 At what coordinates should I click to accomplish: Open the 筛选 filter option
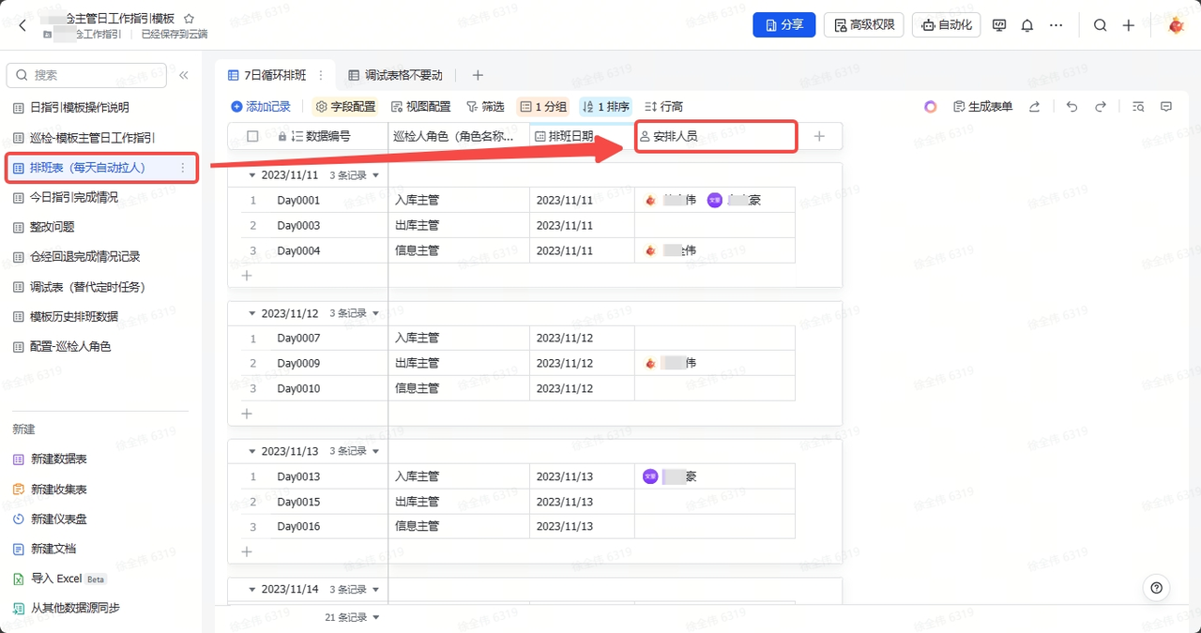coord(485,107)
